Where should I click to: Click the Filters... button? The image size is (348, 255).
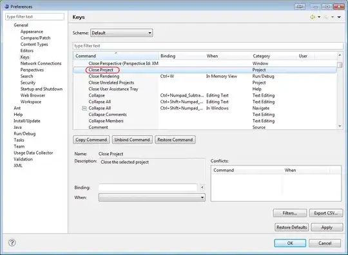(x=290, y=213)
